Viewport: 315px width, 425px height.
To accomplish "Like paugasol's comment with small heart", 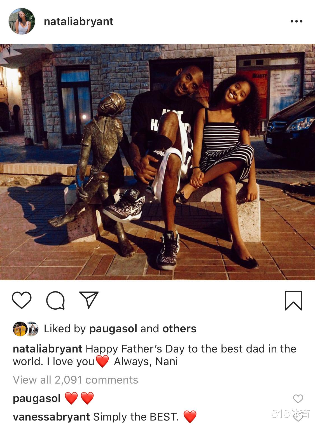I will click(298, 399).
